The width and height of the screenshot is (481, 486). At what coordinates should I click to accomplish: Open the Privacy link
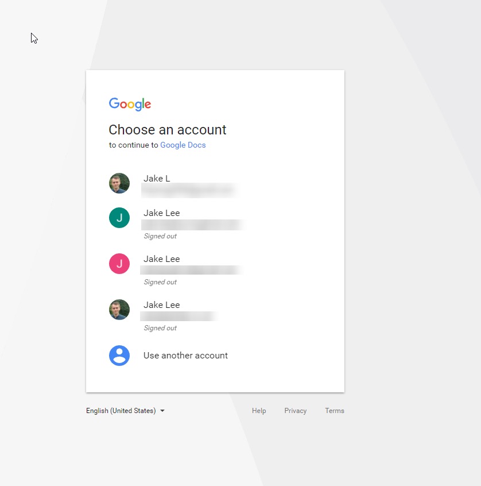point(296,411)
